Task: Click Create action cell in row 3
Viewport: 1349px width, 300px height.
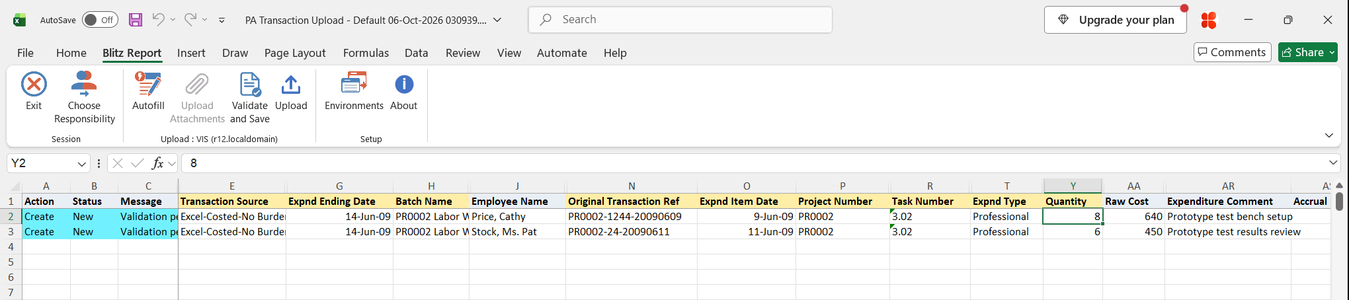Action: click(46, 231)
